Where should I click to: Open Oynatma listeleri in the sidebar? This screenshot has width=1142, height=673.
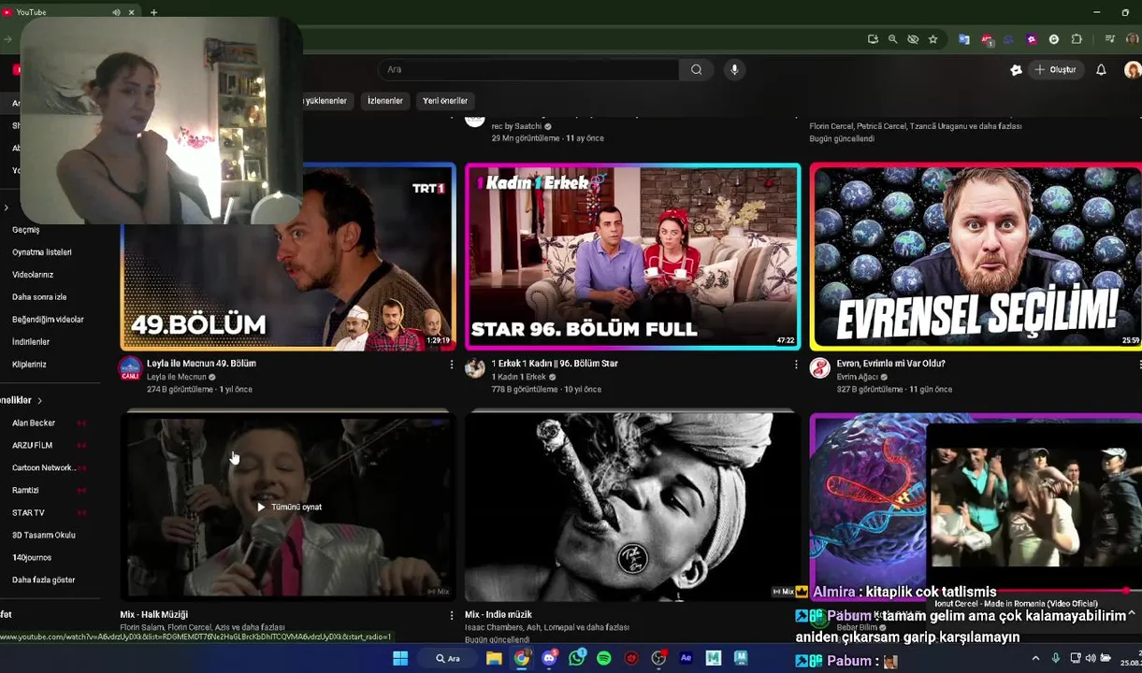[42, 252]
